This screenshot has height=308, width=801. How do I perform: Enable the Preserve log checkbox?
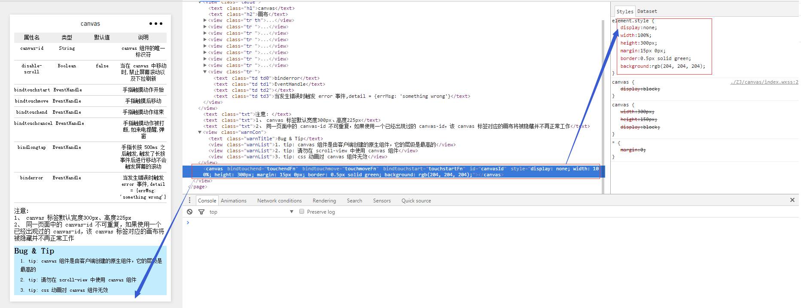coord(302,211)
